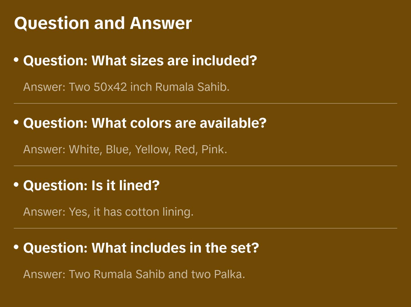Click the divider line below the colors answer

[205, 166]
